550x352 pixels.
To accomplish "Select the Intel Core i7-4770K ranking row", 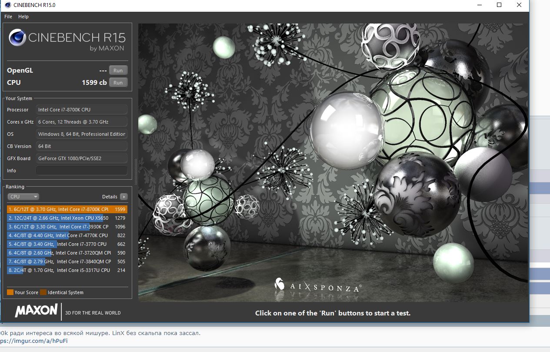I will pos(67,235).
